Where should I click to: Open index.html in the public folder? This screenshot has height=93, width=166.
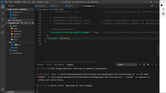[17, 31]
